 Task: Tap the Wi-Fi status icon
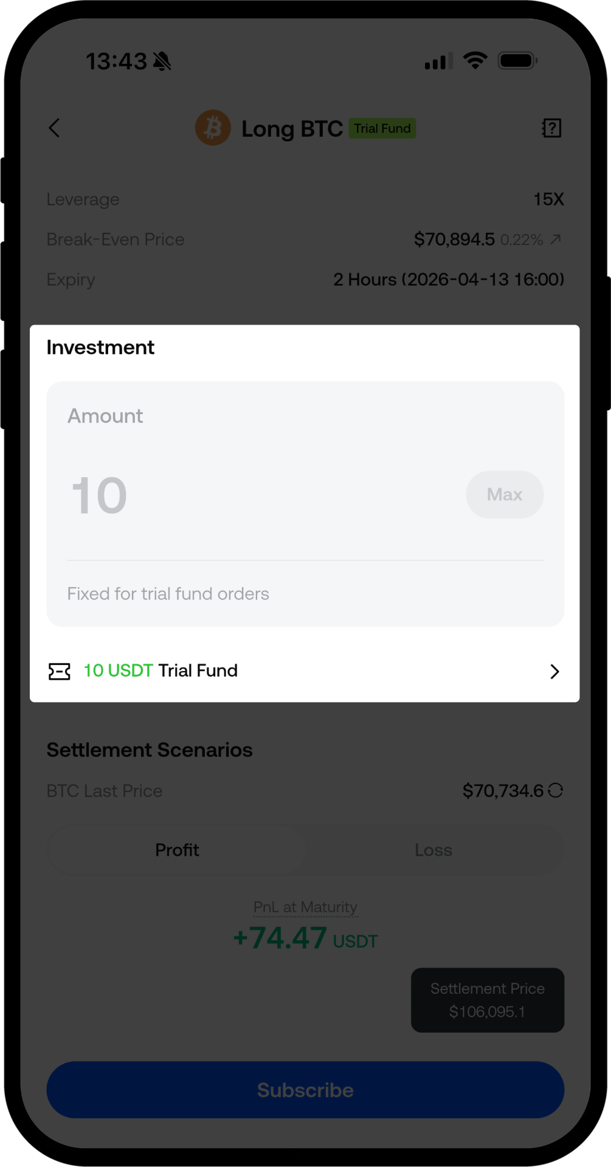click(475, 61)
